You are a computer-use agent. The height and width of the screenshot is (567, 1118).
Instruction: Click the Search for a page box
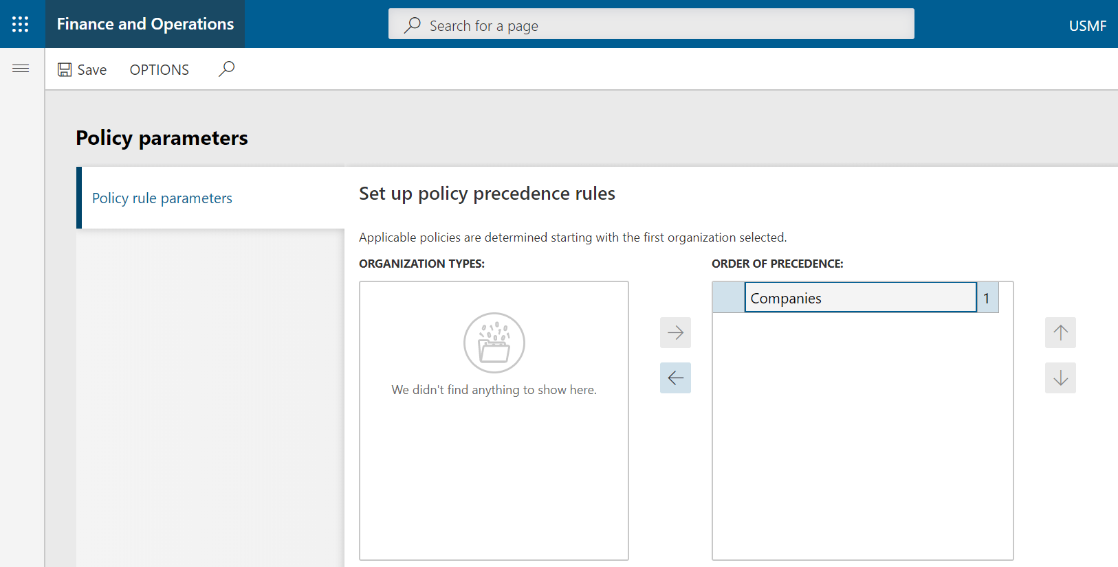tap(660, 25)
